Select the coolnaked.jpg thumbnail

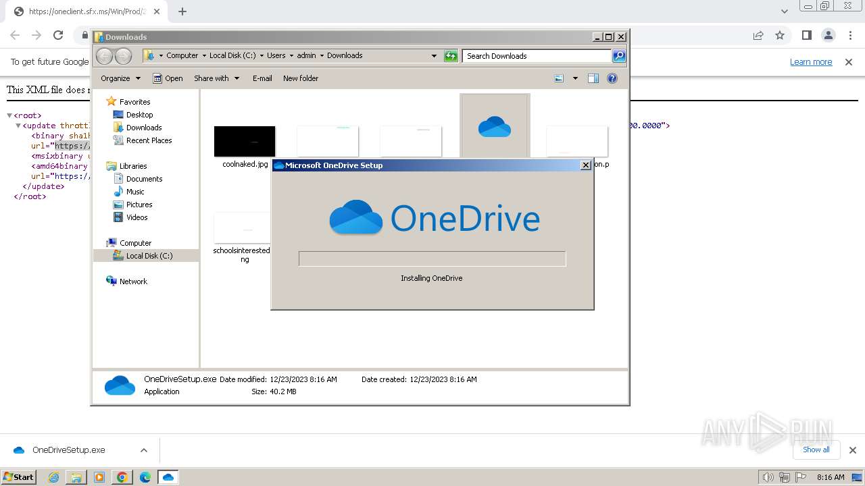point(245,141)
